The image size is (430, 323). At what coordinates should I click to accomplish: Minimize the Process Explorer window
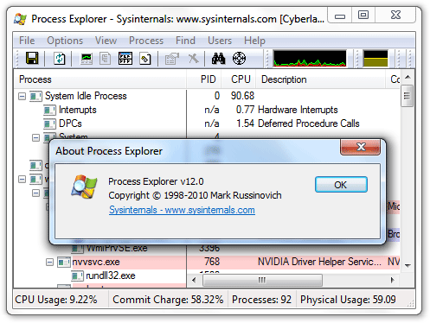(x=340, y=16)
